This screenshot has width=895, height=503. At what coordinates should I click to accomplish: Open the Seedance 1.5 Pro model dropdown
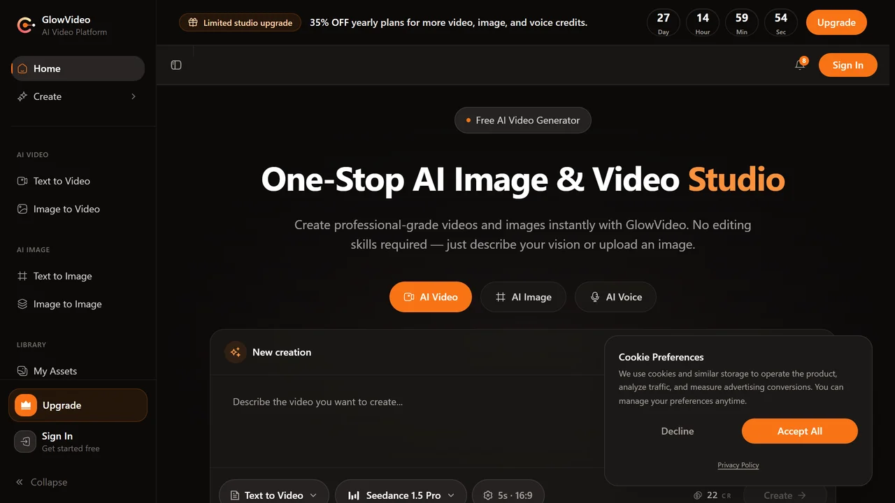point(401,495)
